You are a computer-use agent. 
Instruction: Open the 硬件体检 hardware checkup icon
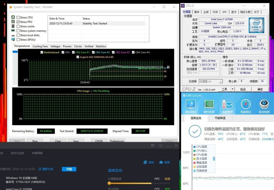coord(190,105)
